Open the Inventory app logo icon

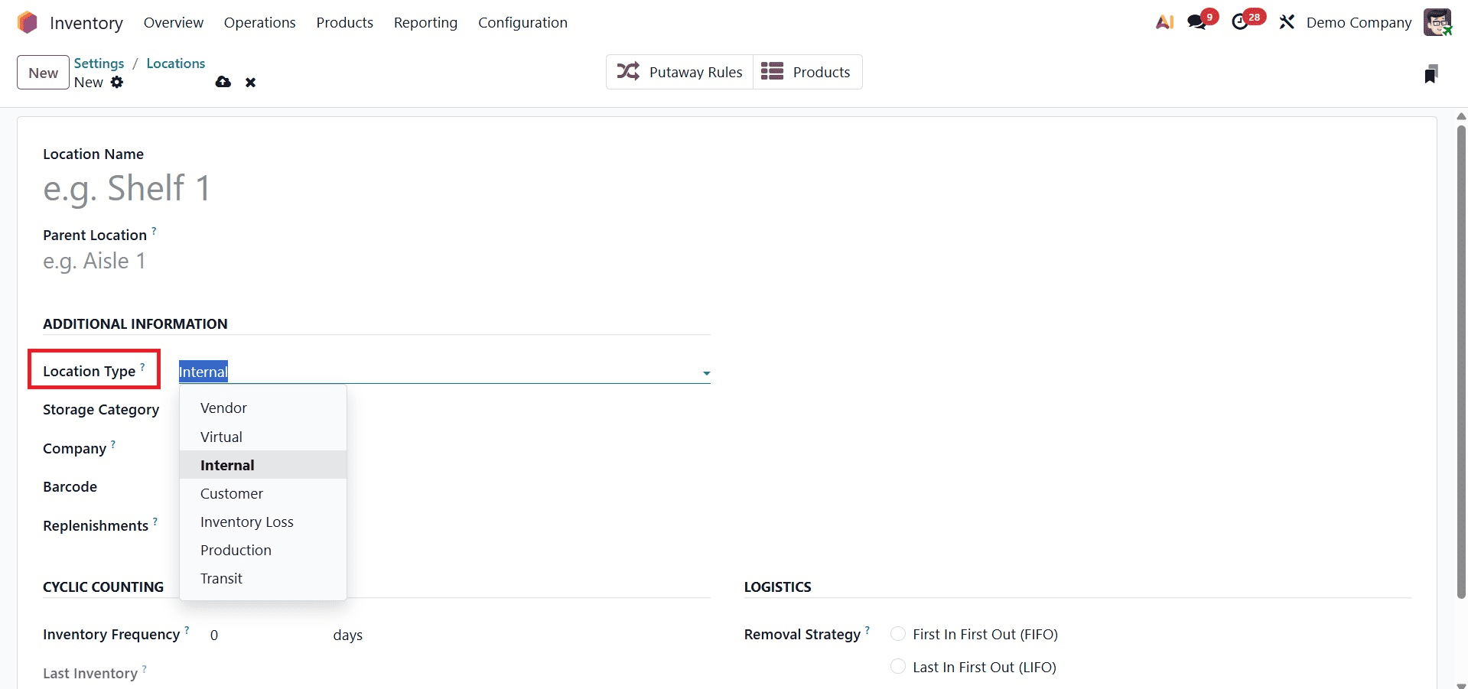coord(28,22)
